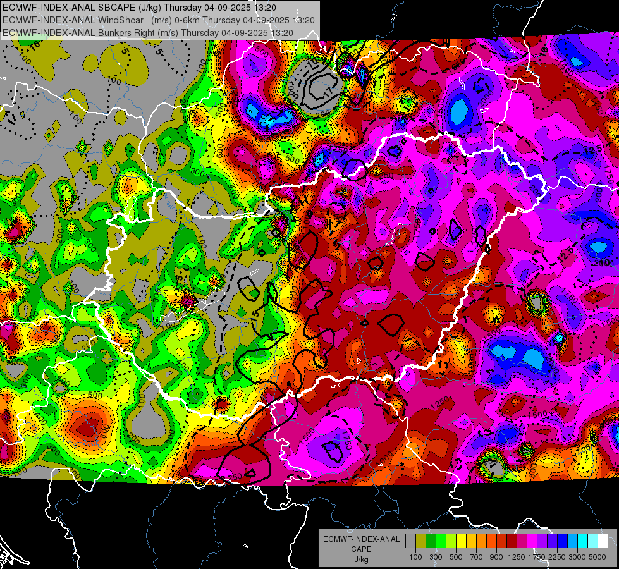
Task: Click the '700' legend scale label
Action: point(476,557)
